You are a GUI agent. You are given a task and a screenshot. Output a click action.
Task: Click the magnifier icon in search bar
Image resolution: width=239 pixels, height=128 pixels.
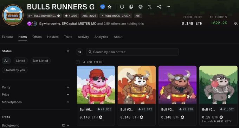[x=90, y=52]
